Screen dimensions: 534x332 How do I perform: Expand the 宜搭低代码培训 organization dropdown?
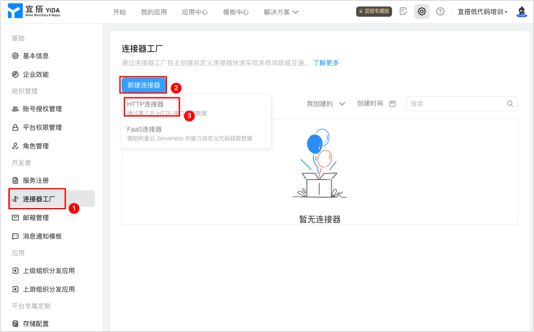pos(482,12)
